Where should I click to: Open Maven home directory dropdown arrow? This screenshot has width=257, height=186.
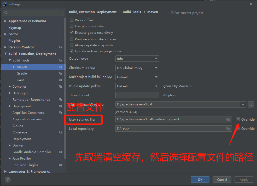point(243,104)
